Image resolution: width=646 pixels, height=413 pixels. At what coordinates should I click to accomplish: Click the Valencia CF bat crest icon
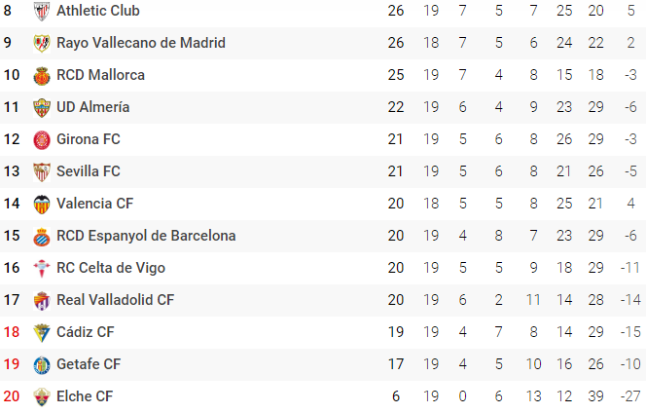pos(42,204)
